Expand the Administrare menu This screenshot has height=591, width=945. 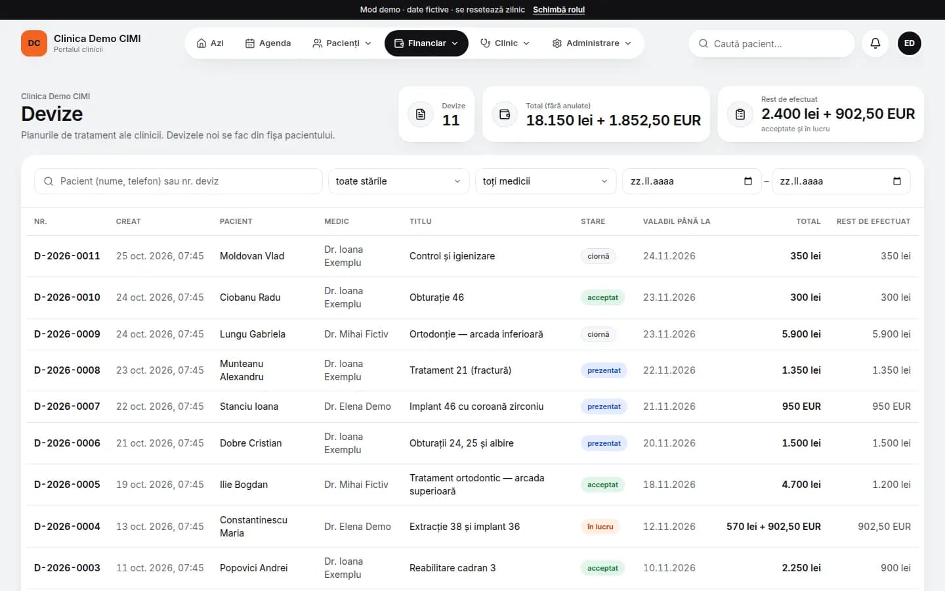(591, 43)
